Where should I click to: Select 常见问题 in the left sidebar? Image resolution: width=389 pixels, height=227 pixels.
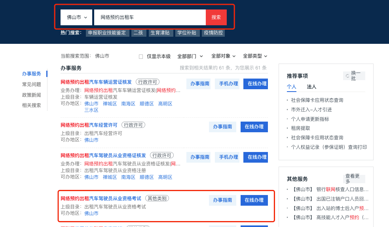32,84
